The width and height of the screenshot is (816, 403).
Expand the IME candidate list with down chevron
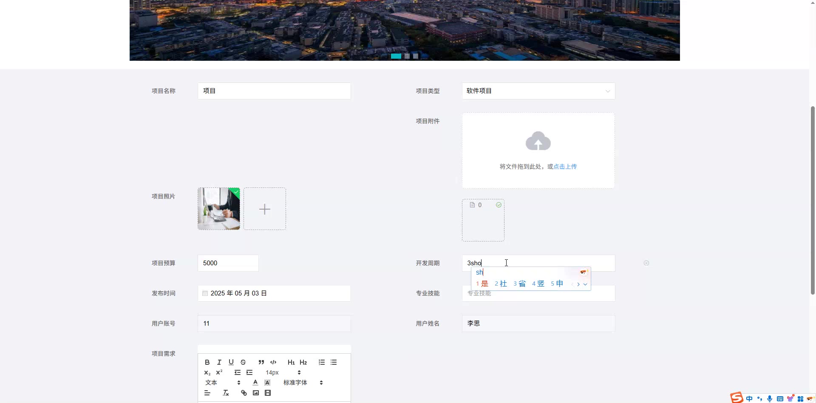(585, 284)
